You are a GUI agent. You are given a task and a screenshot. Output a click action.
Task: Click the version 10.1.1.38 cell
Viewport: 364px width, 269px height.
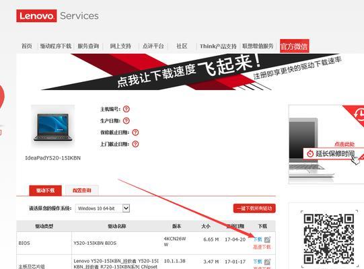(x=174, y=261)
